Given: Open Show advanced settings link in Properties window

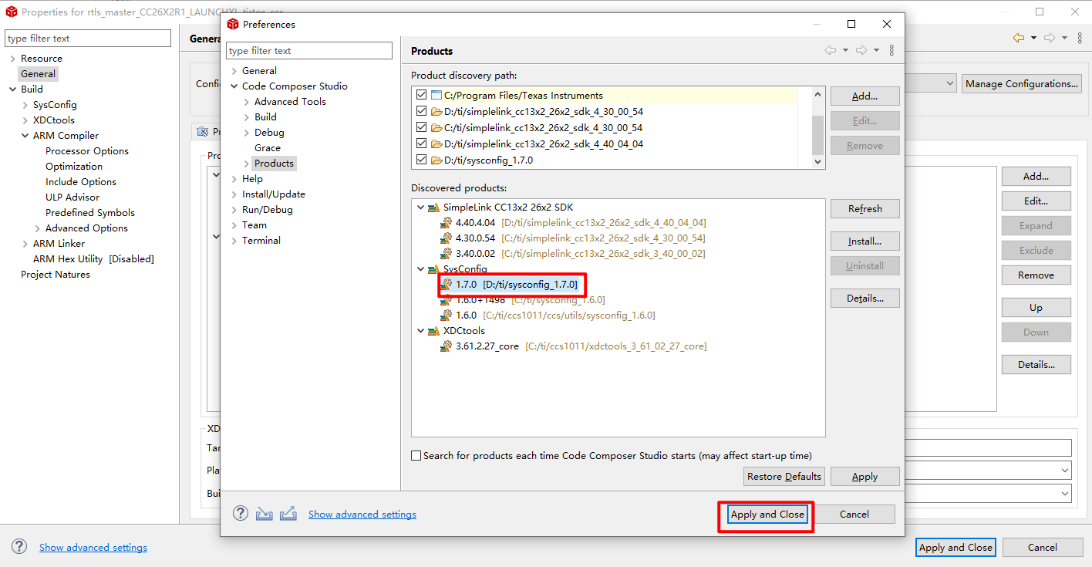Looking at the screenshot, I should coord(93,548).
